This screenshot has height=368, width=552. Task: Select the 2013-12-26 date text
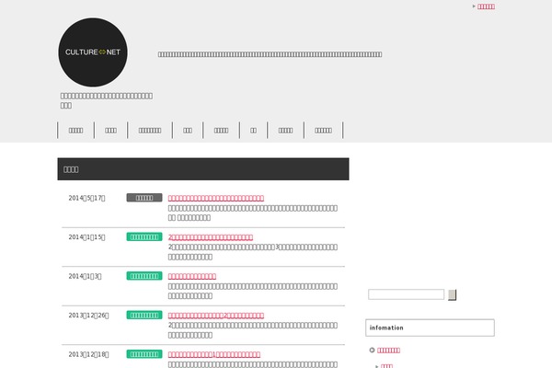coord(88,316)
